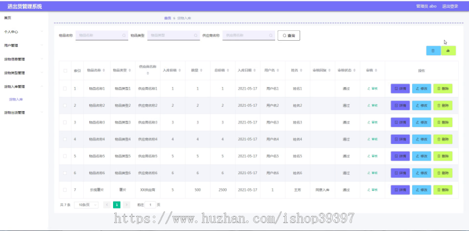Collapse the 货物入库管理 sidebar menu
Viewport: 469px width, 231px height.
tap(24, 87)
